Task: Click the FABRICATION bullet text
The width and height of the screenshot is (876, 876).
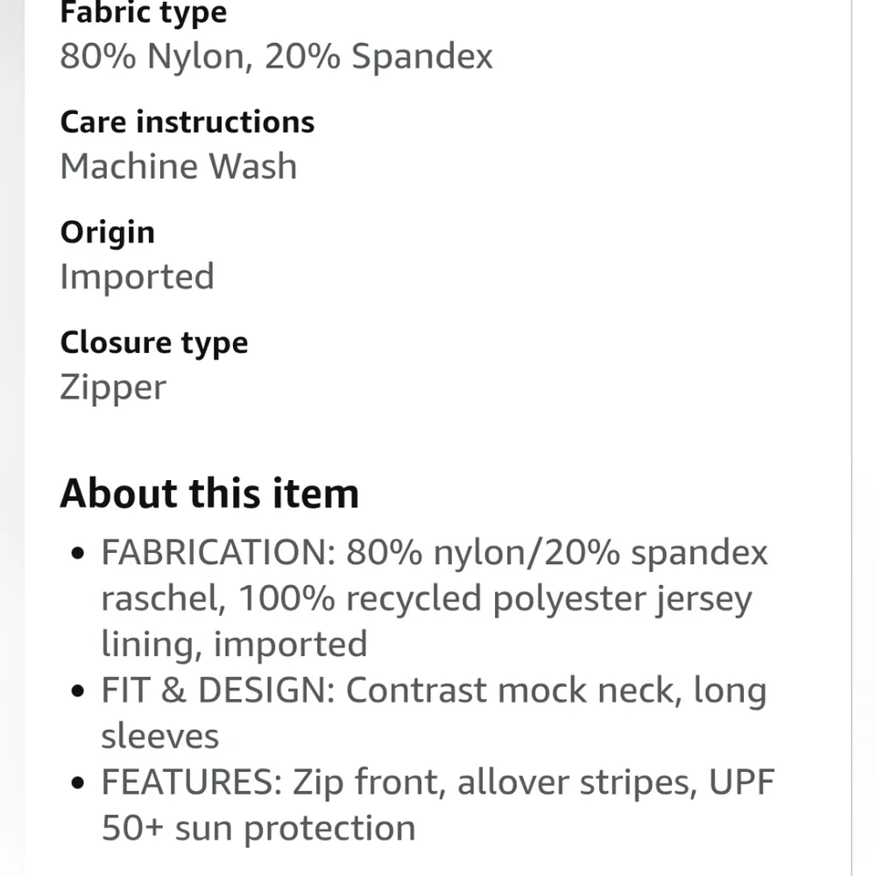Action: click(x=434, y=597)
